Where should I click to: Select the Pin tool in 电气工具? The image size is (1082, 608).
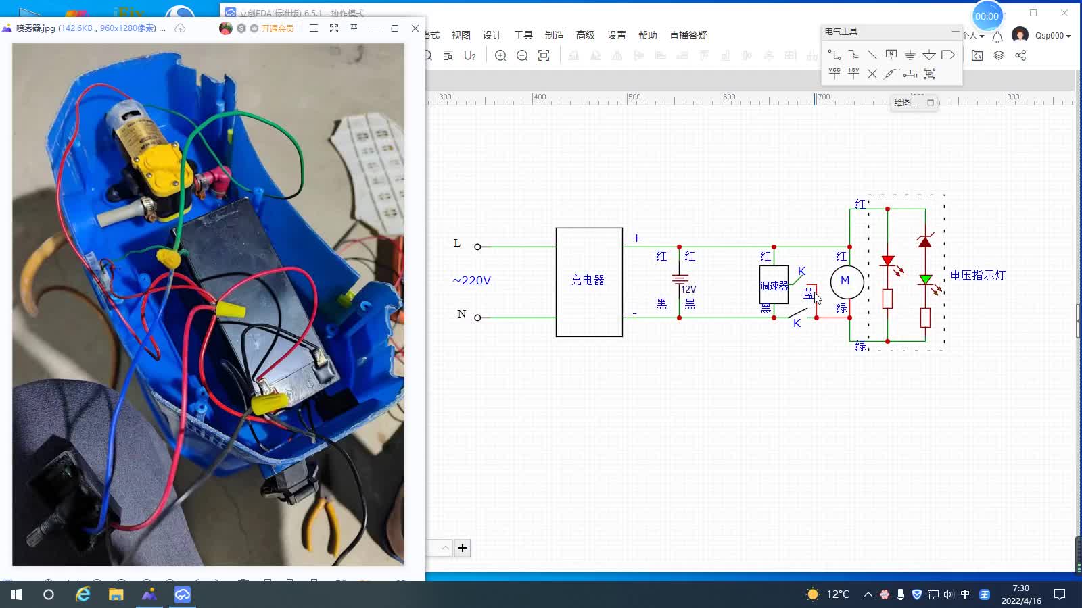[x=910, y=74]
